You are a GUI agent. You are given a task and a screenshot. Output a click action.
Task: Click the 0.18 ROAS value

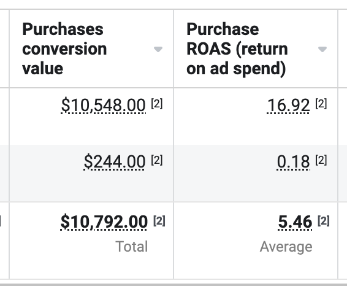coord(294,161)
